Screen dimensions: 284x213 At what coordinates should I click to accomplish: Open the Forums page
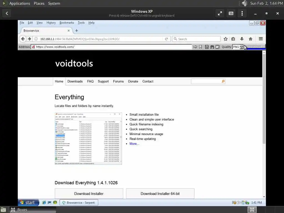point(118,82)
